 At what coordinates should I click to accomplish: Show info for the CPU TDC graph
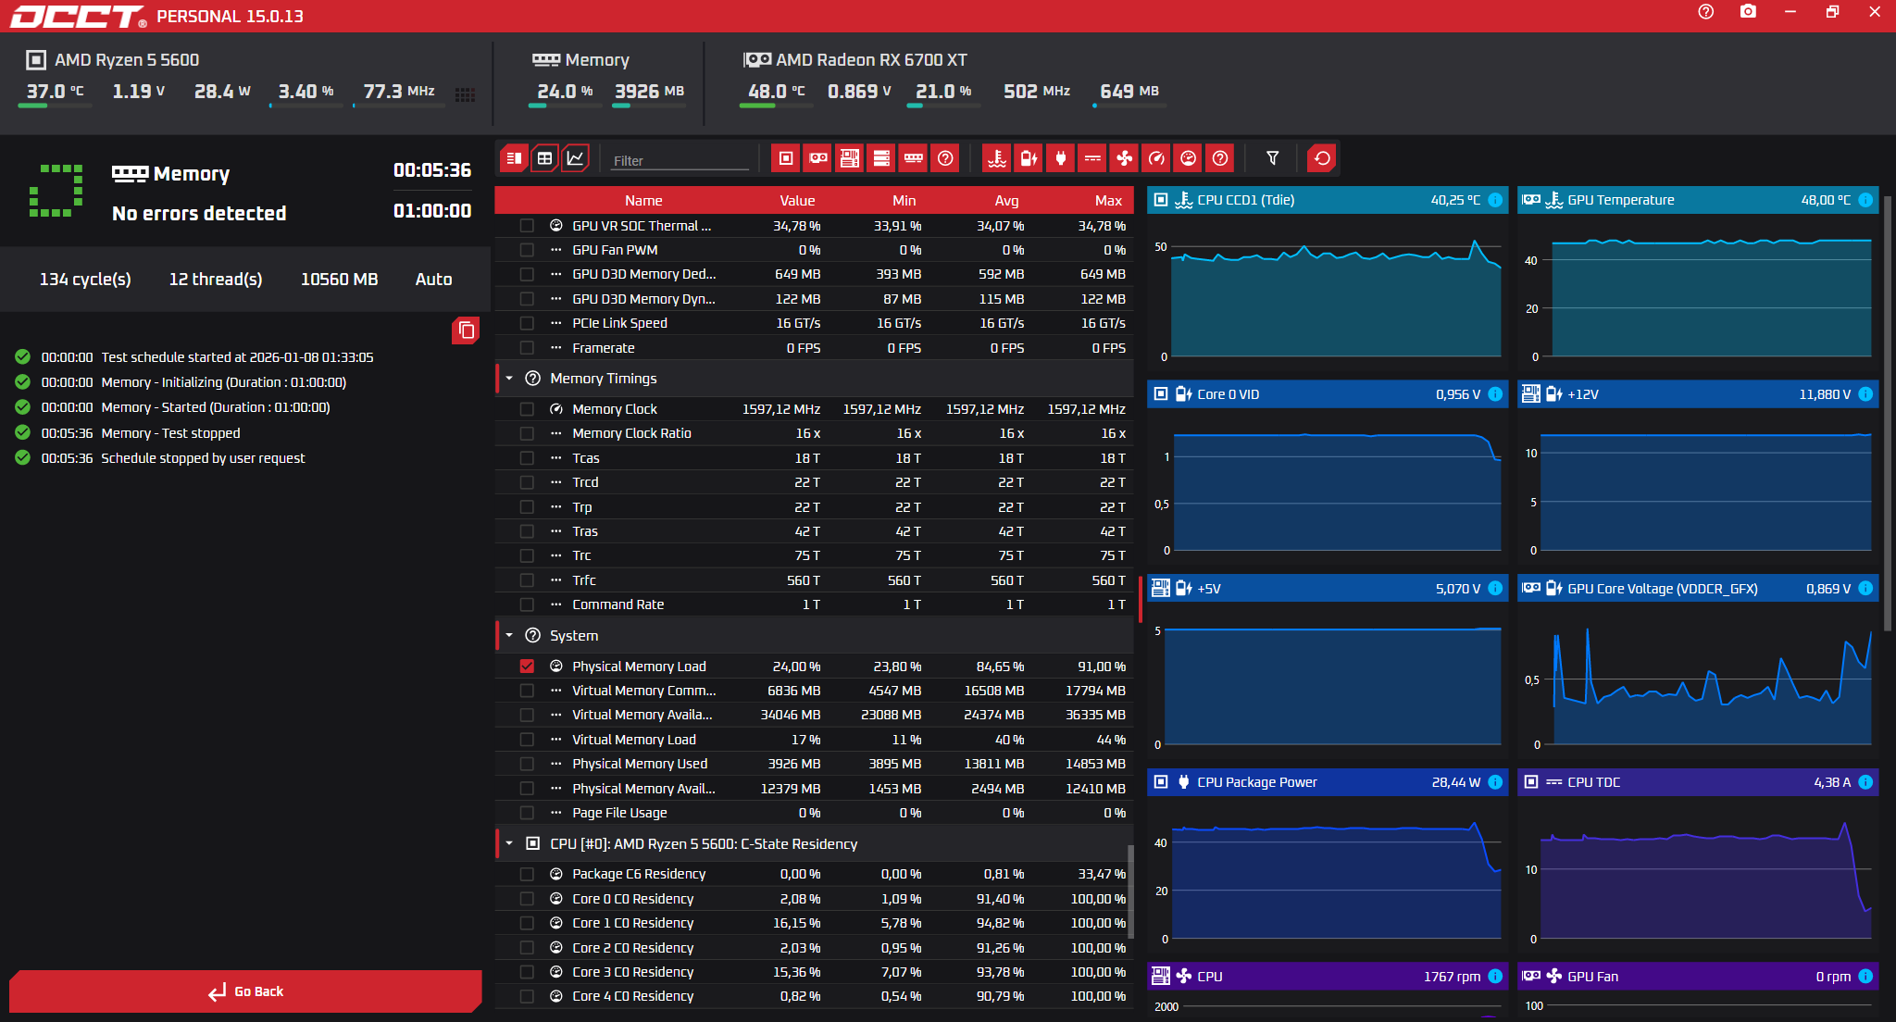coord(1865,782)
